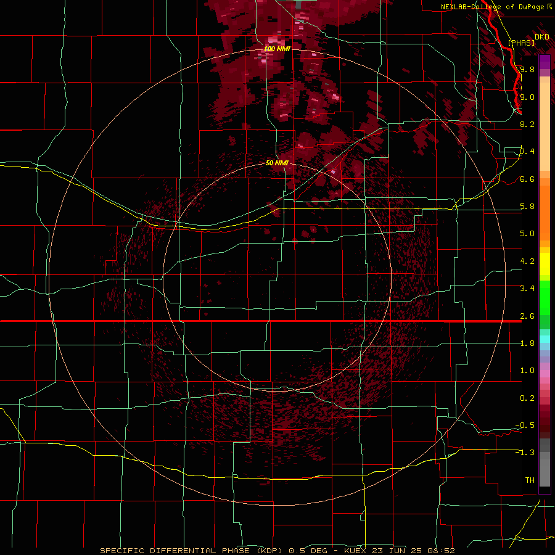Image resolution: width=555 pixels, height=555 pixels.
Task: Select the 6.6 value on color scale
Action: (x=527, y=179)
